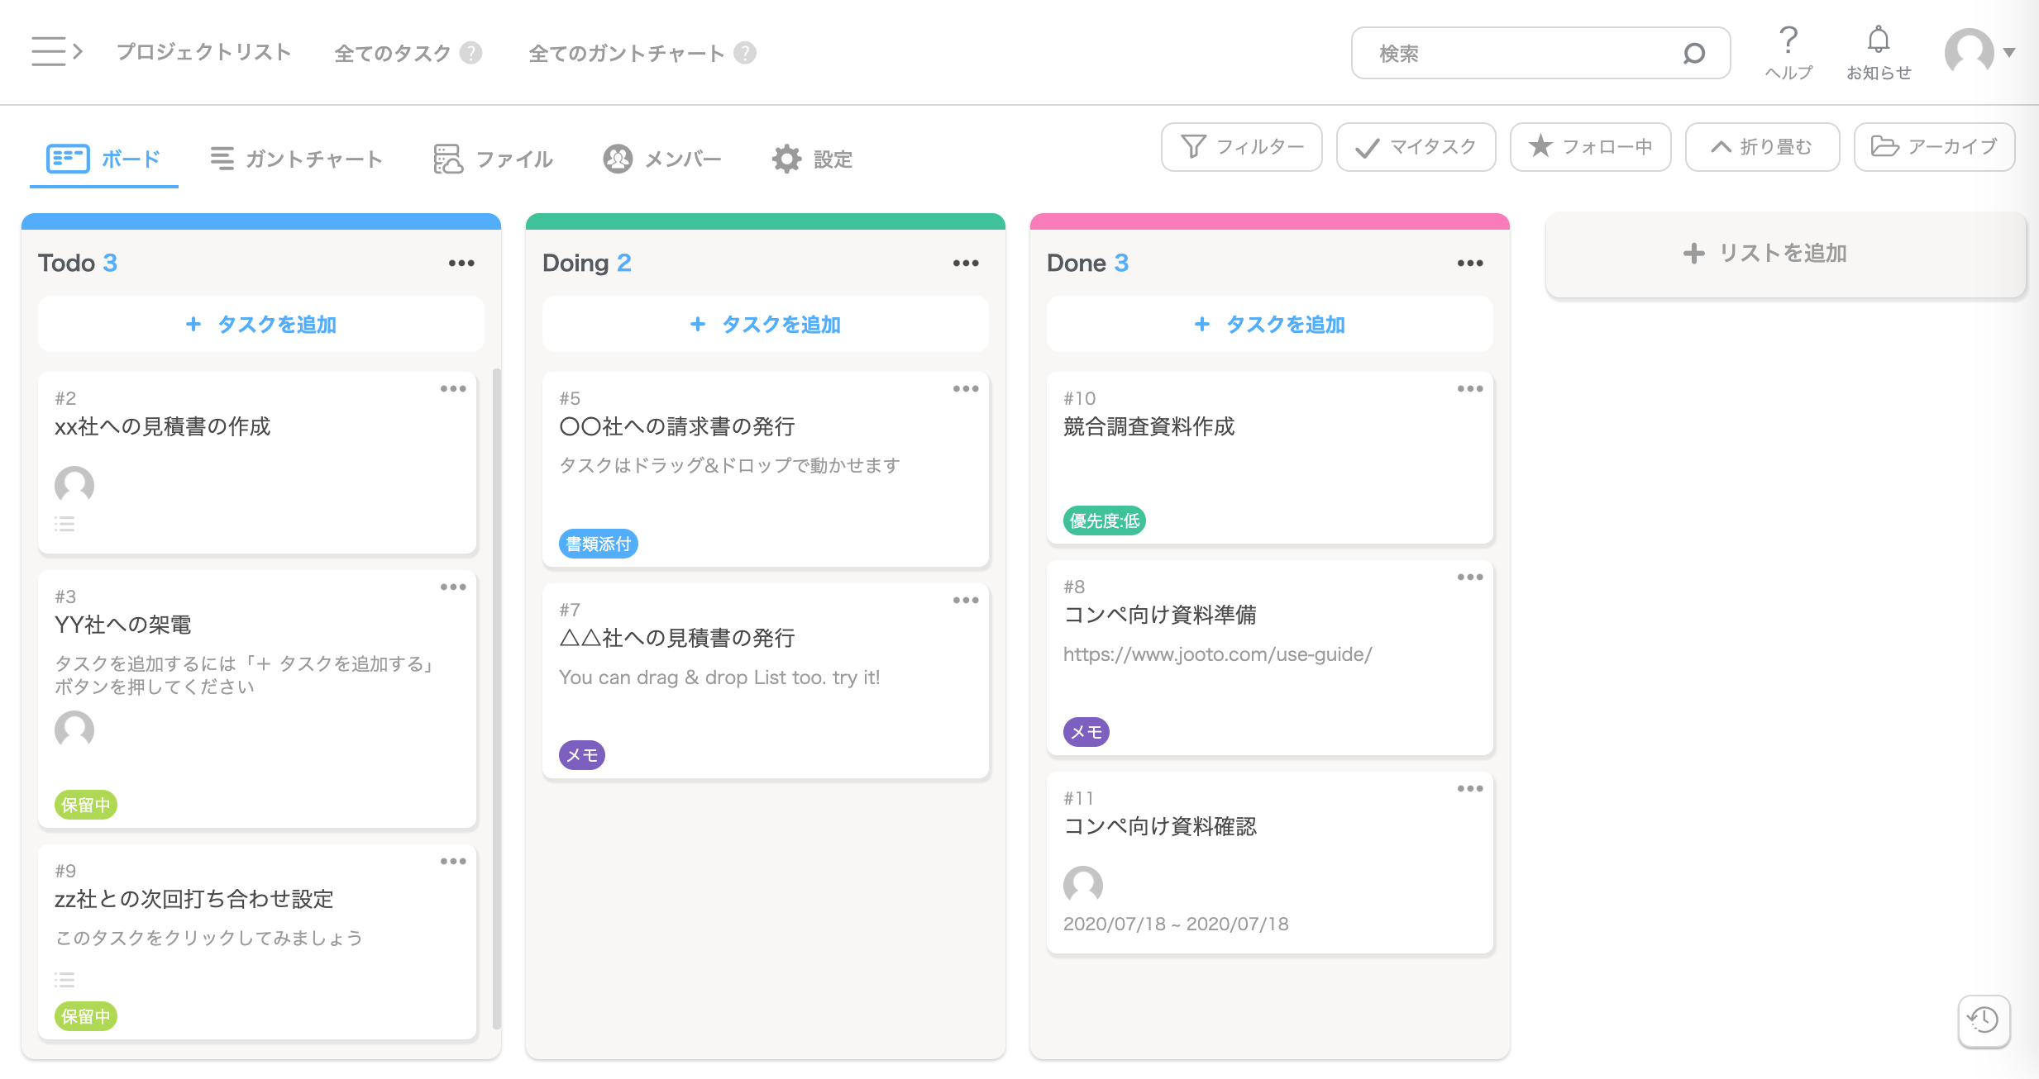Open task 〇〇社への請求書の発行
This screenshot has height=1079, width=2039.
(x=677, y=426)
